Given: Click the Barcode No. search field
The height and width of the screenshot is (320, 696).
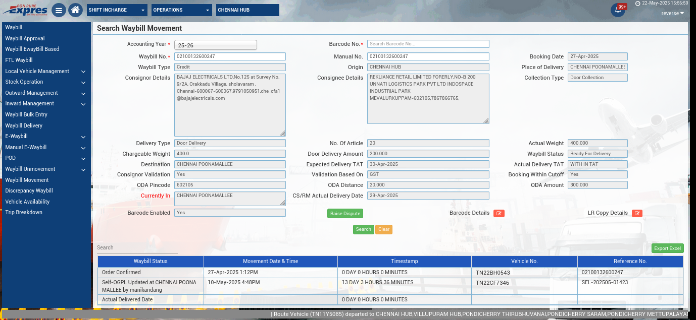Looking at the screenshot, I should pyautogui.click(x=428, y=44).
